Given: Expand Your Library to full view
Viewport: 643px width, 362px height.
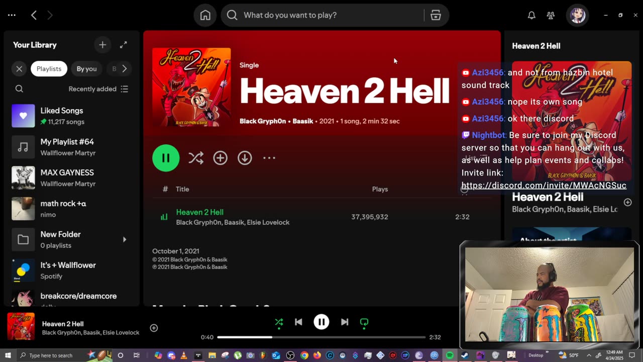Looking at the screenshot, I should point(124,45).
